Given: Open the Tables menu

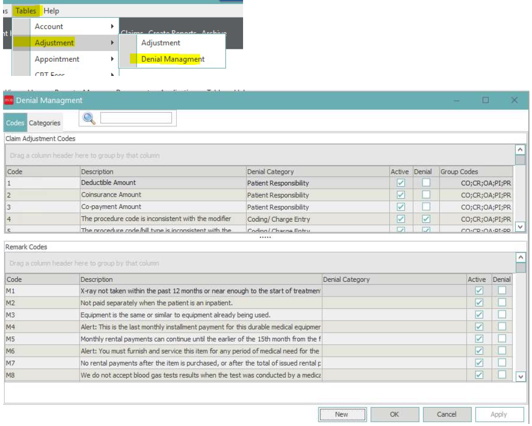Looking at the screenshot, I should [25, 11].
